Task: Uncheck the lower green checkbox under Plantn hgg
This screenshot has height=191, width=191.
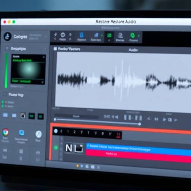Action: click(2, 106)
